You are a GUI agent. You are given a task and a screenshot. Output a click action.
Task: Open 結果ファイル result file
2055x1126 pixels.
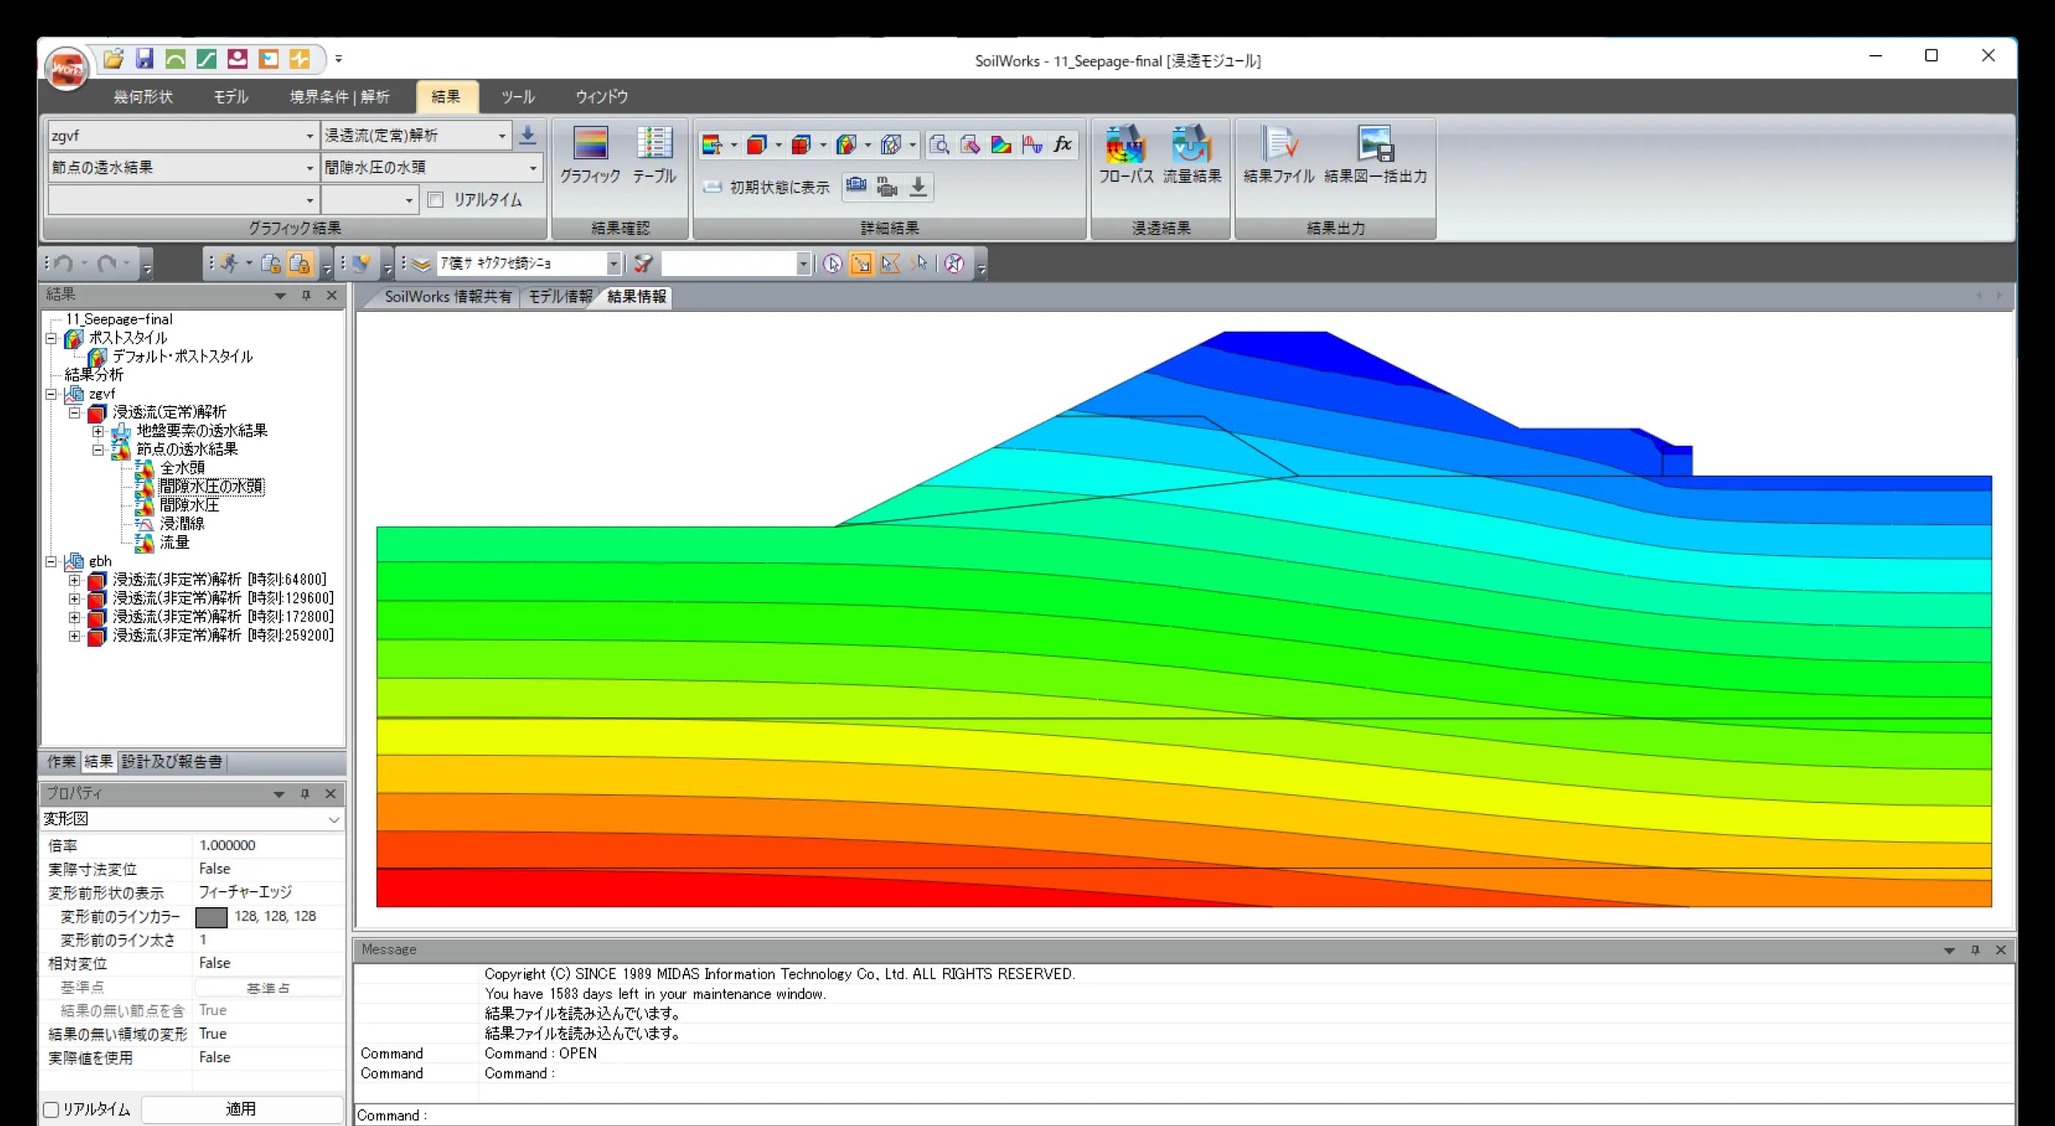click(x=1279, y=156)
